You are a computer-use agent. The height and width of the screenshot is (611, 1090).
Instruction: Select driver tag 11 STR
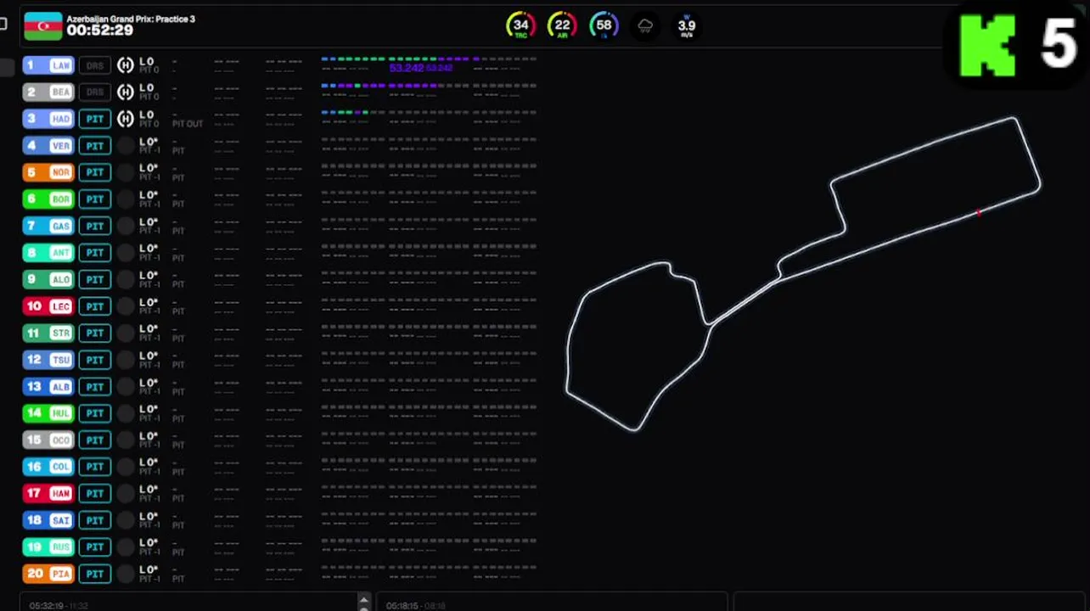click(48, 333)
